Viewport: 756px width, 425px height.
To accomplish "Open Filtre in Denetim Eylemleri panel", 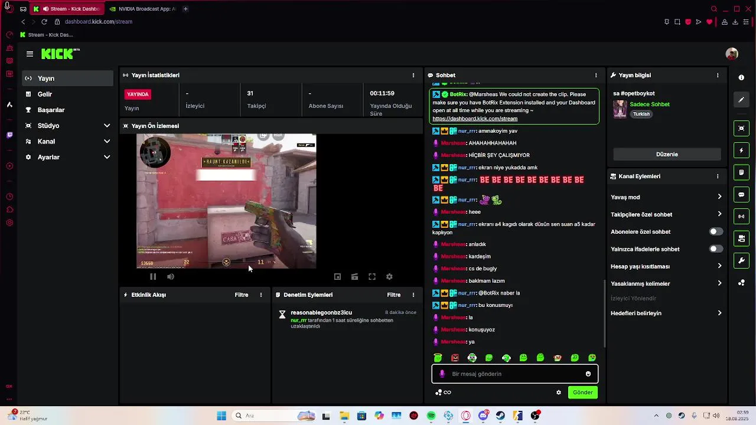I will coord(394,295).
